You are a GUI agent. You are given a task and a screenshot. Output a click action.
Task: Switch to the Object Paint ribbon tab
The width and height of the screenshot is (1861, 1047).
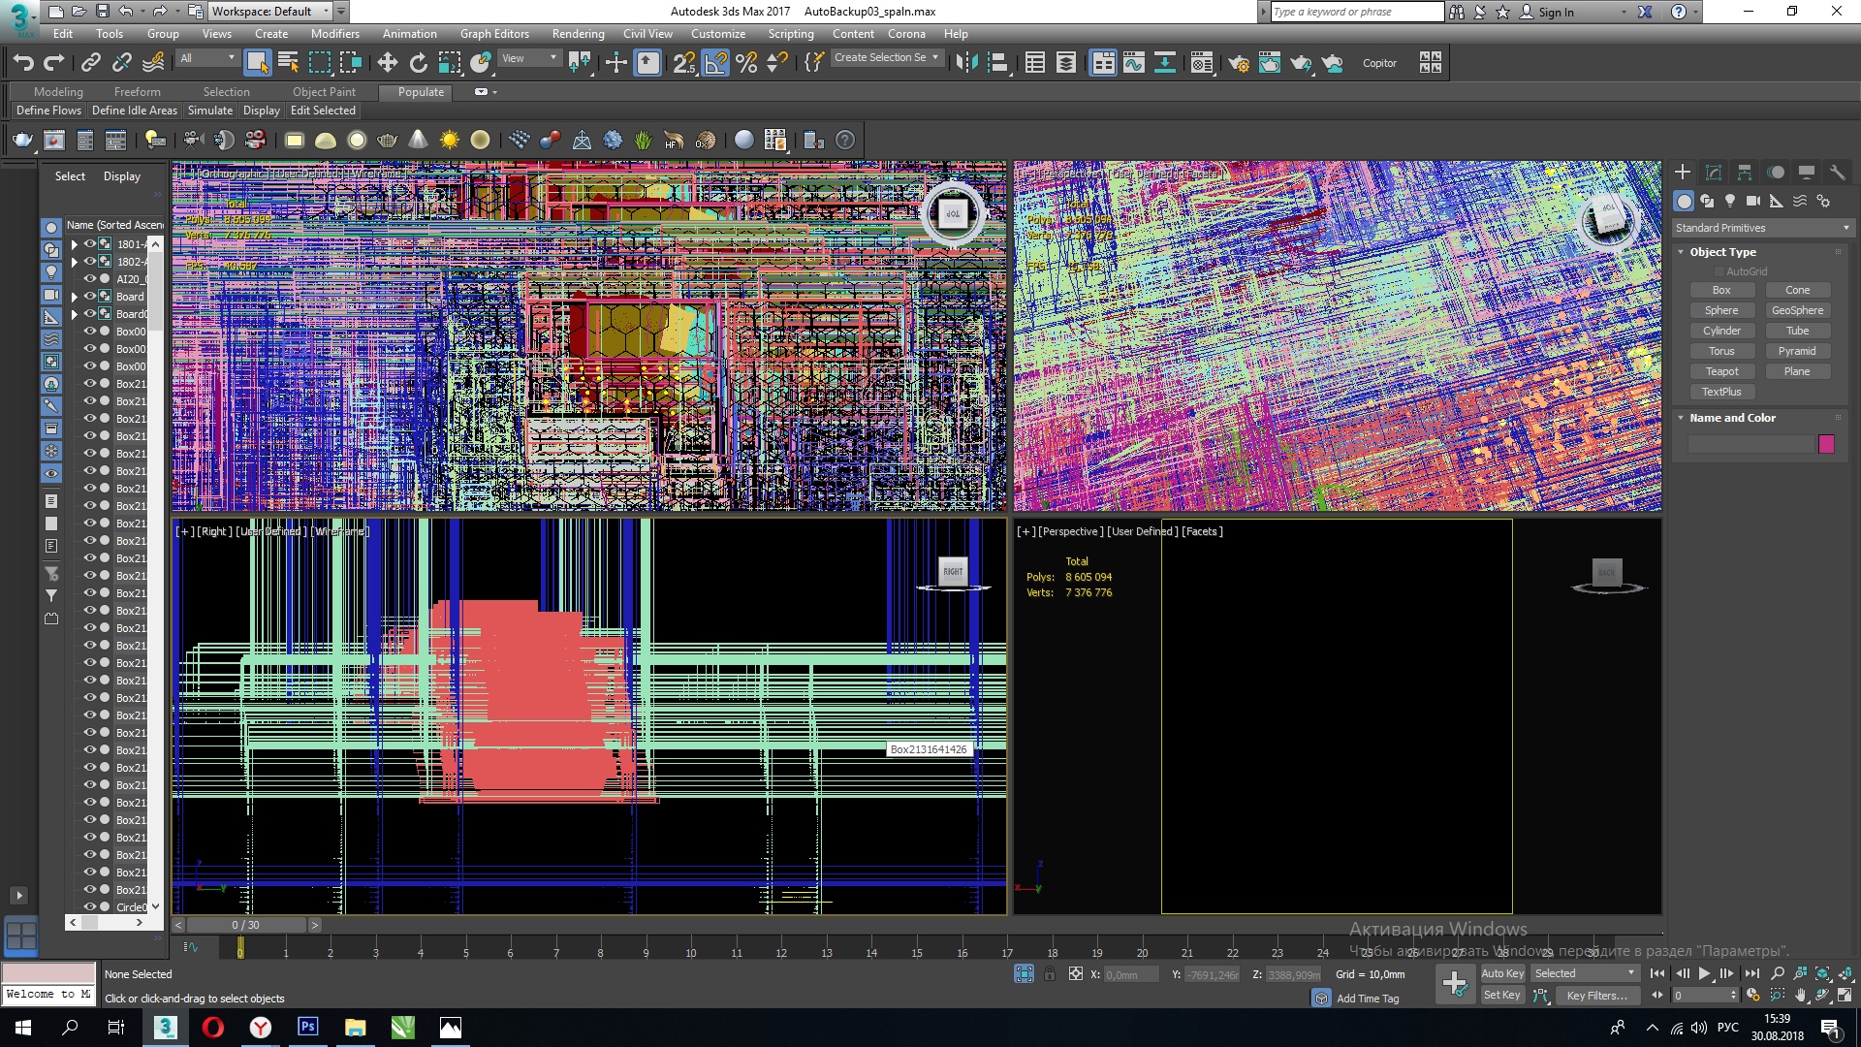click(324, 92)
